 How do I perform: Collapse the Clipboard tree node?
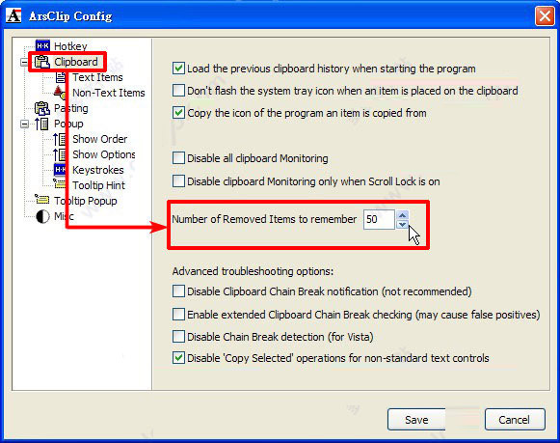pos(24,62)
